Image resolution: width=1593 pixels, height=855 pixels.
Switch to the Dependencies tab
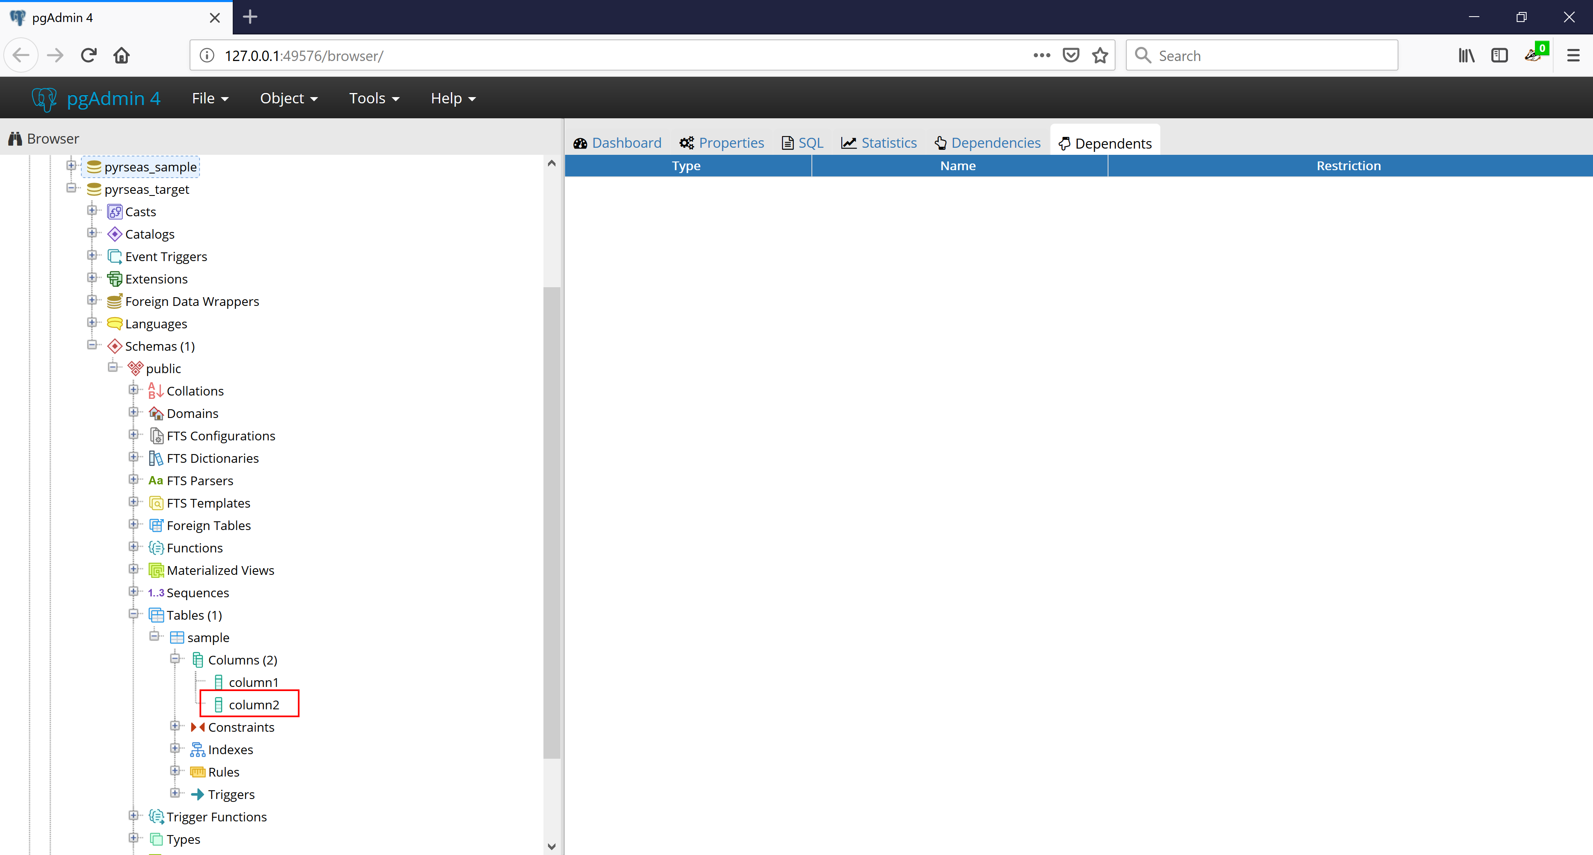click(988, 143)
